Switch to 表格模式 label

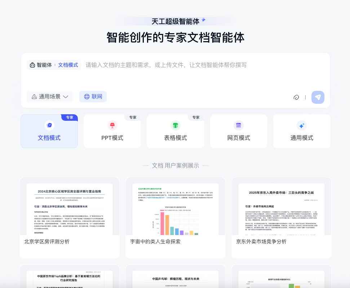click(176, 138)
